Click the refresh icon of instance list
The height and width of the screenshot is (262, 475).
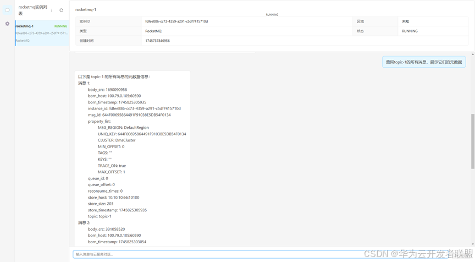pos(61,10)
